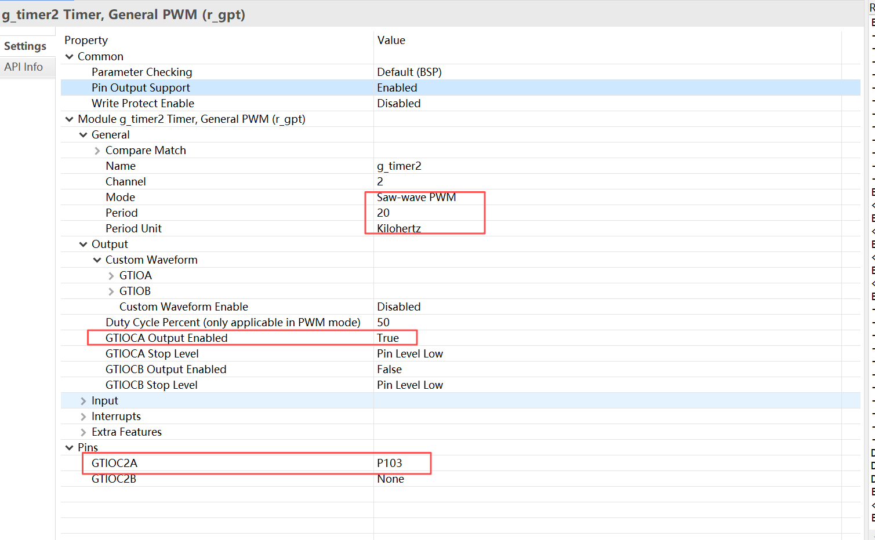Image resolution: width=875 pixels, height=540 pixels.
Task: Toggle GTIOCB Output Enabled value False
Action: tap(389, 369)
